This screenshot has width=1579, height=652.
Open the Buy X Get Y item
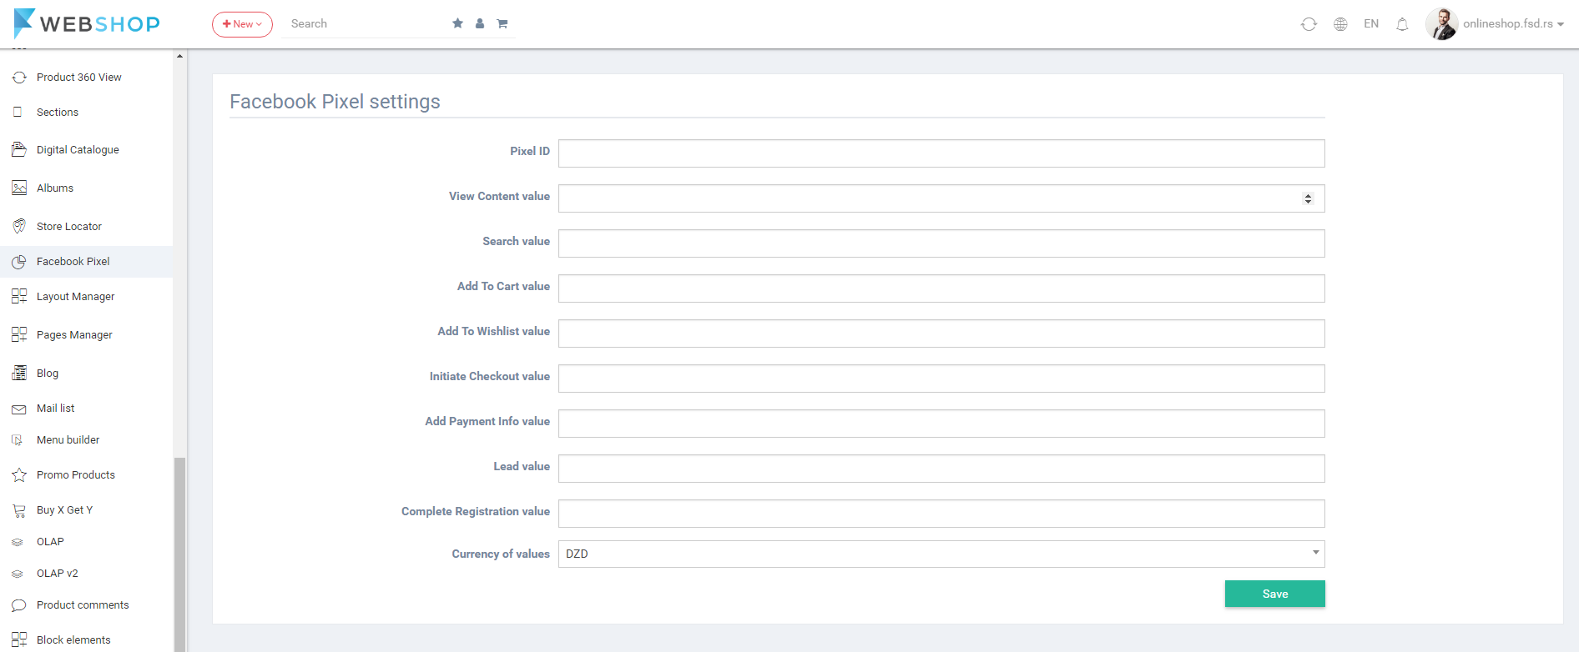tap(65, 510)
